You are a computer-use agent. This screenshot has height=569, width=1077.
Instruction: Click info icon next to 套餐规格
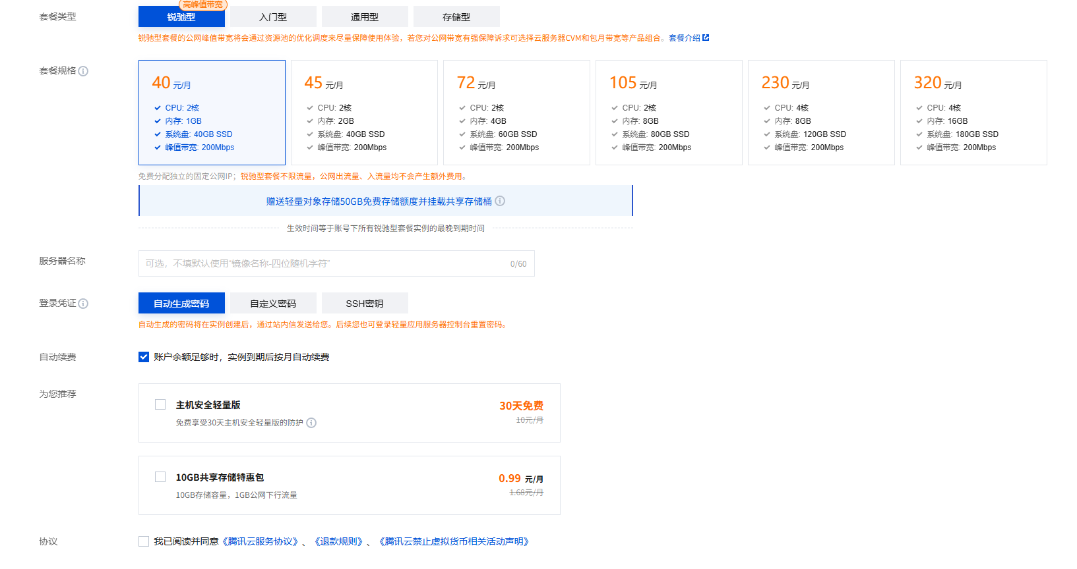click(83, 71)
